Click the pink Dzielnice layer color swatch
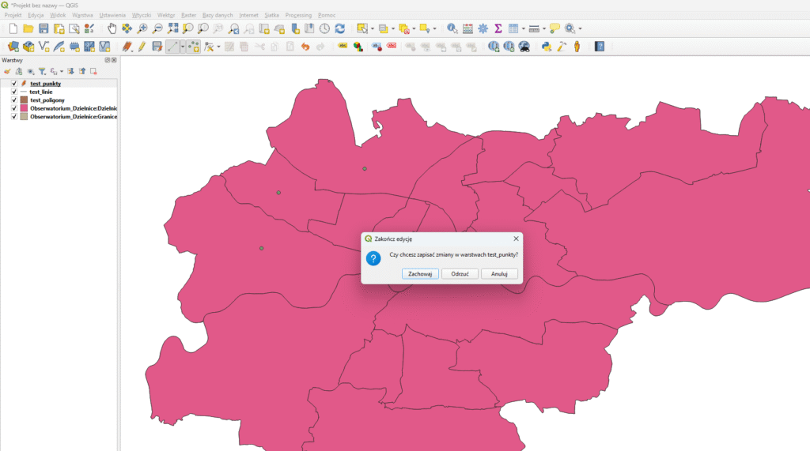The width and height of the screenshot is (810, 451). pos(24,108)
